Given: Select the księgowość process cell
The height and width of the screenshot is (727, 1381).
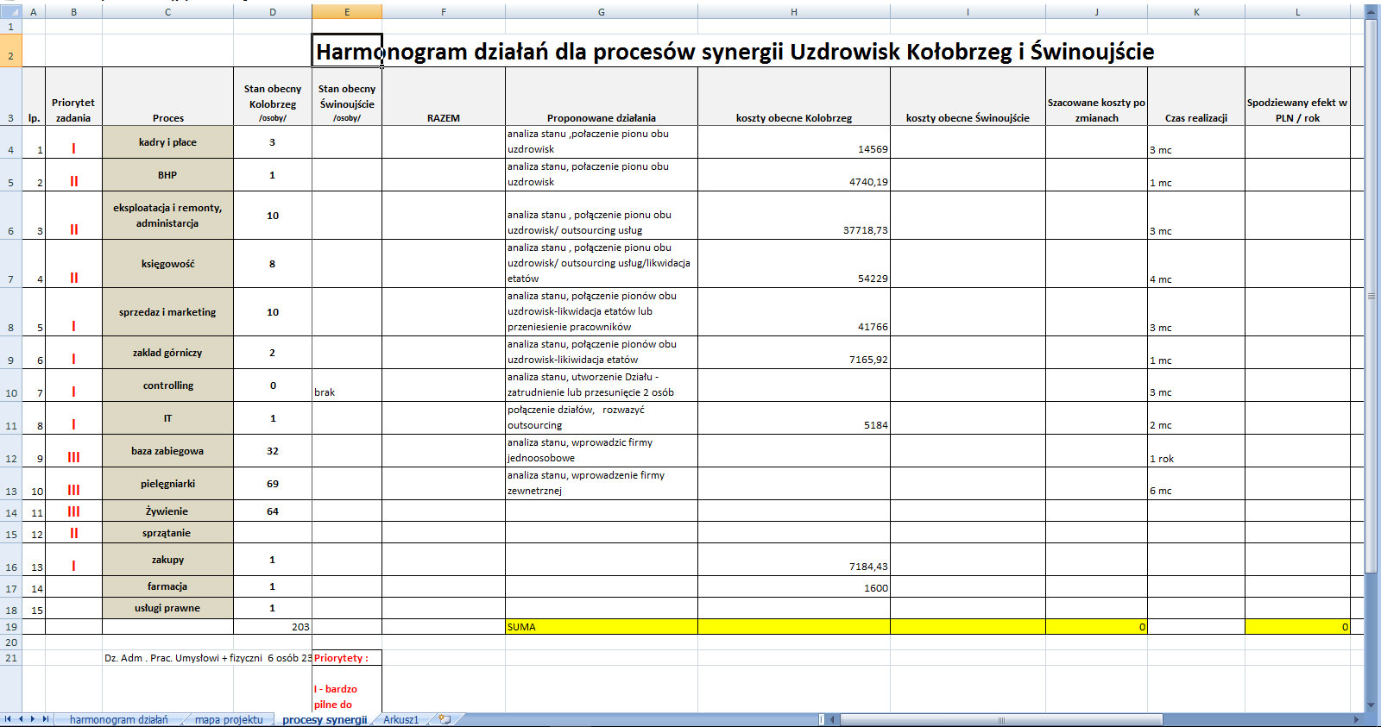Looking at the screenshot, I should 167,264.
